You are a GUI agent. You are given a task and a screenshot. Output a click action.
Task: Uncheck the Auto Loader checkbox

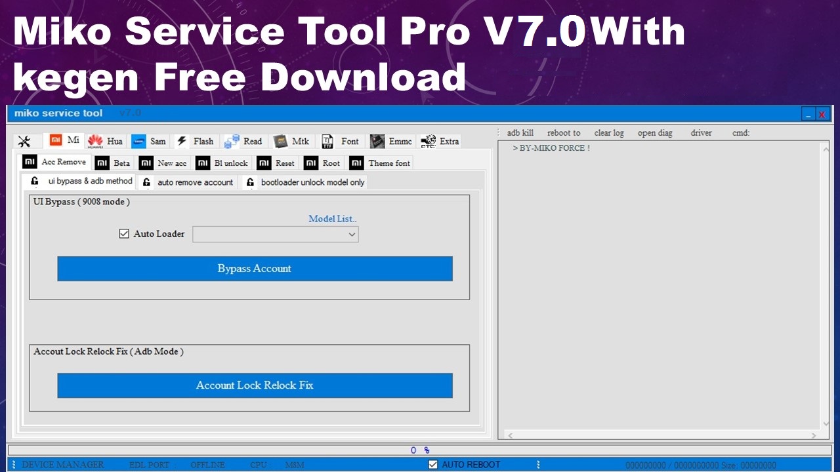point(124,233)
